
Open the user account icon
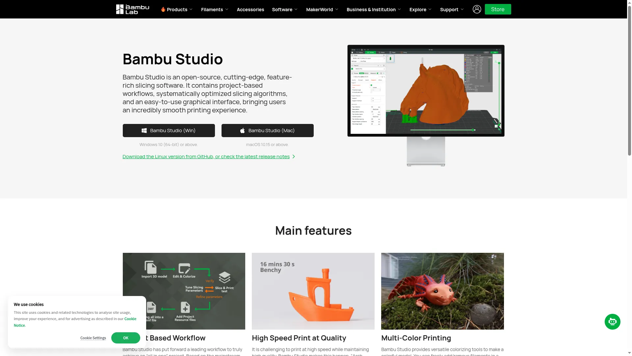coord(477,9)
